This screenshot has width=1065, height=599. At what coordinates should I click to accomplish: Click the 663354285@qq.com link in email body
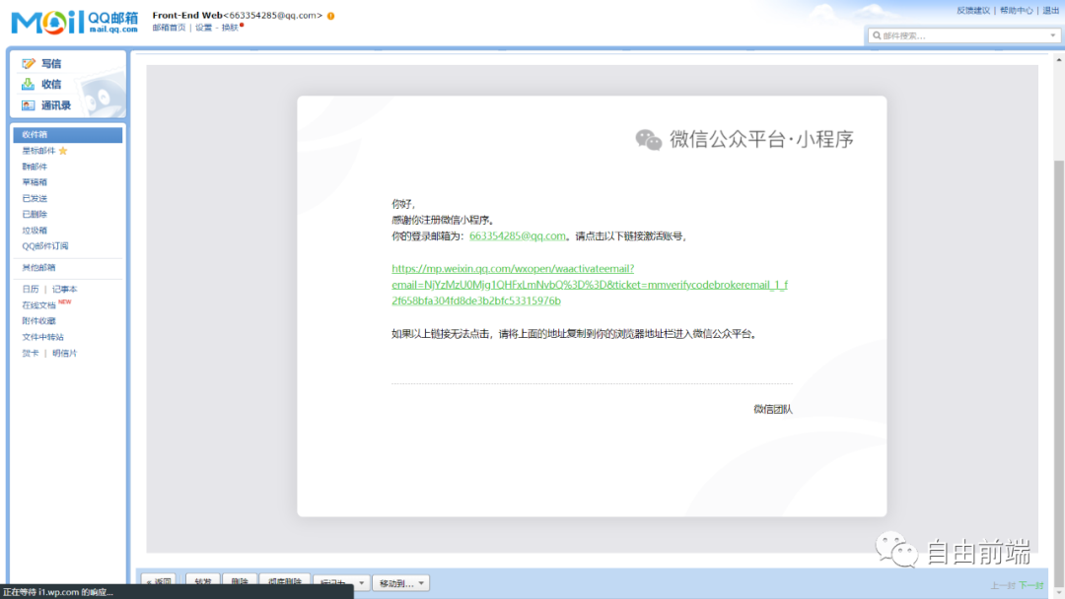point(518,236)
